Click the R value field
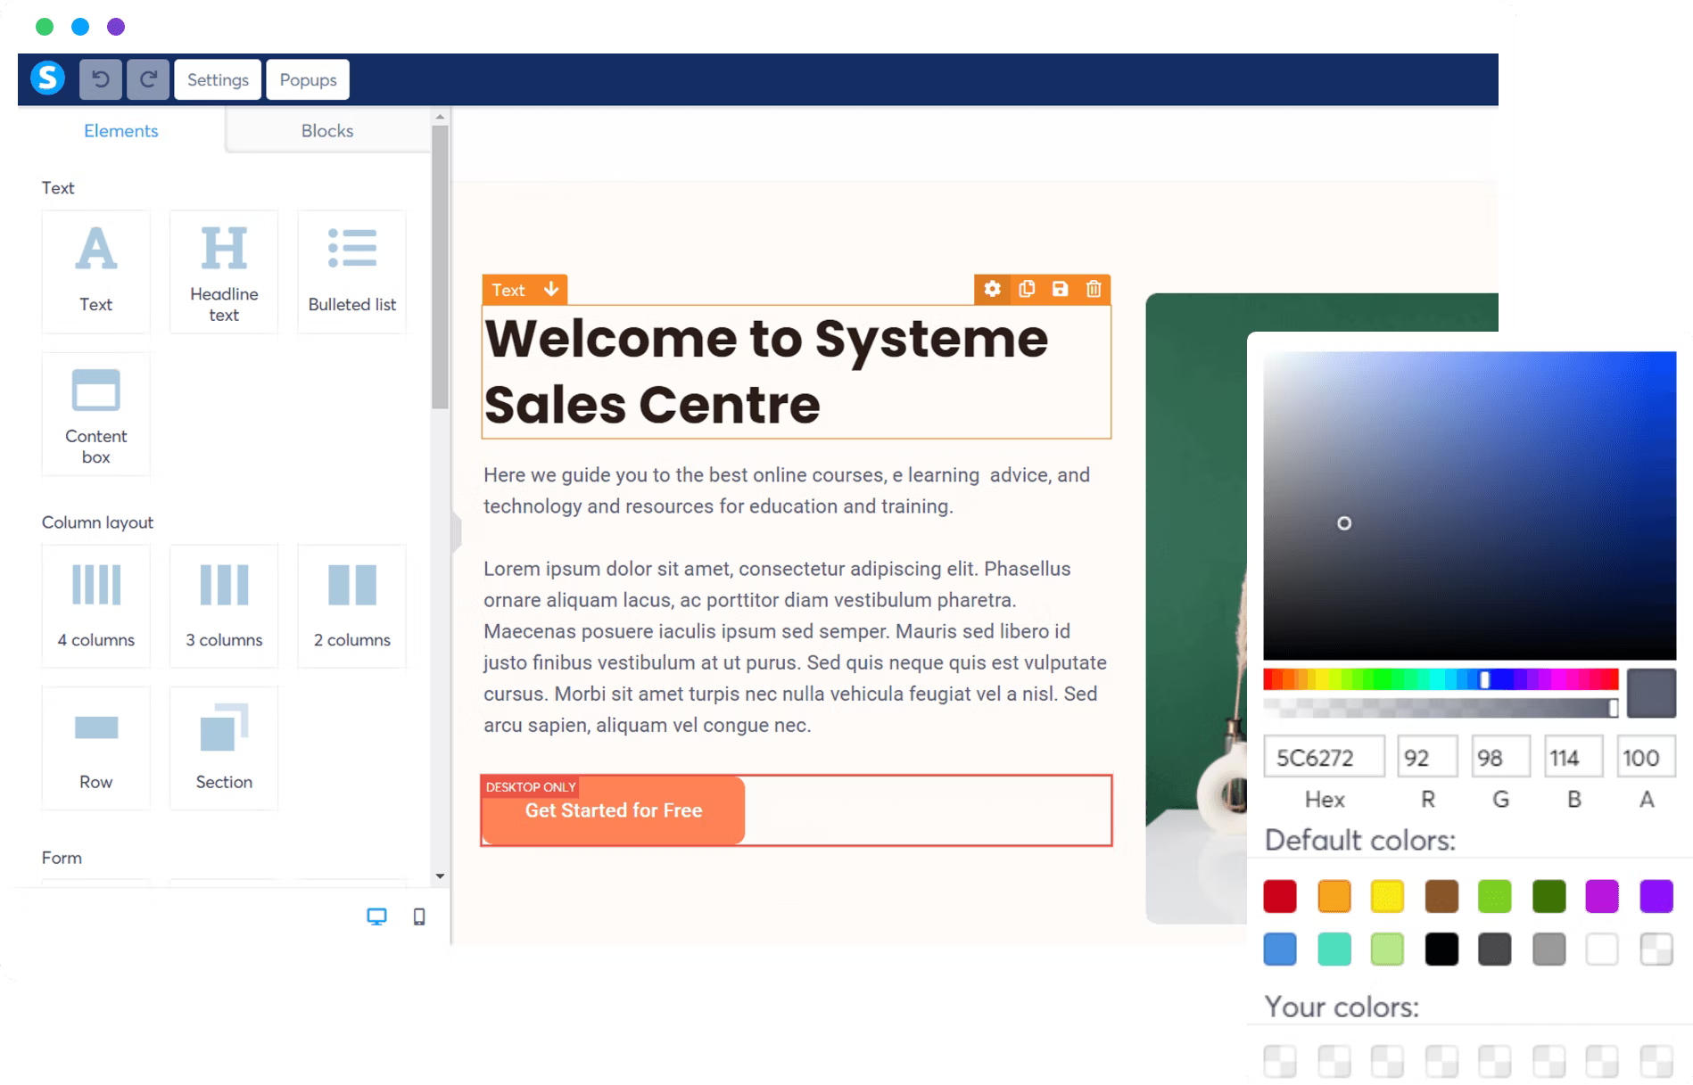The width and height of the screenshot is (1693, 1085). click(x=1427, y=758)
